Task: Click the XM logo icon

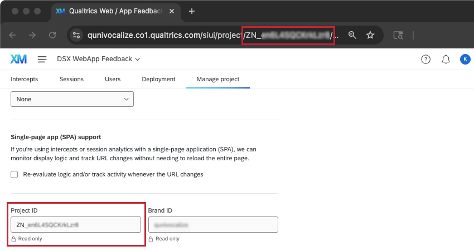Action: pyautogui.click(x=19, y=59)
